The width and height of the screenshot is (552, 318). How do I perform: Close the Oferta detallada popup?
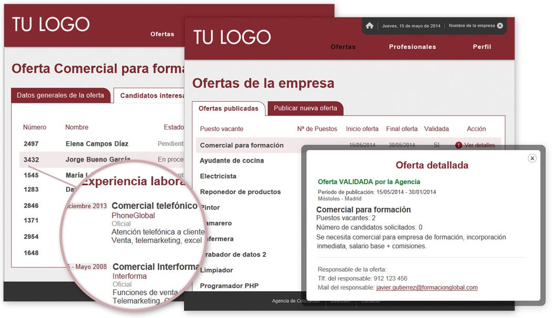tap(532, 158)
